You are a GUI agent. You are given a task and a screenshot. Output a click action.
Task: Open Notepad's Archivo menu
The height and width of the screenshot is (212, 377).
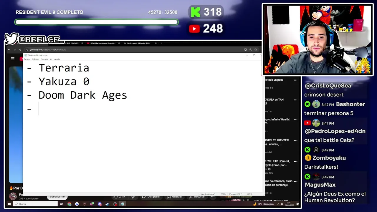tap(27, 59)
